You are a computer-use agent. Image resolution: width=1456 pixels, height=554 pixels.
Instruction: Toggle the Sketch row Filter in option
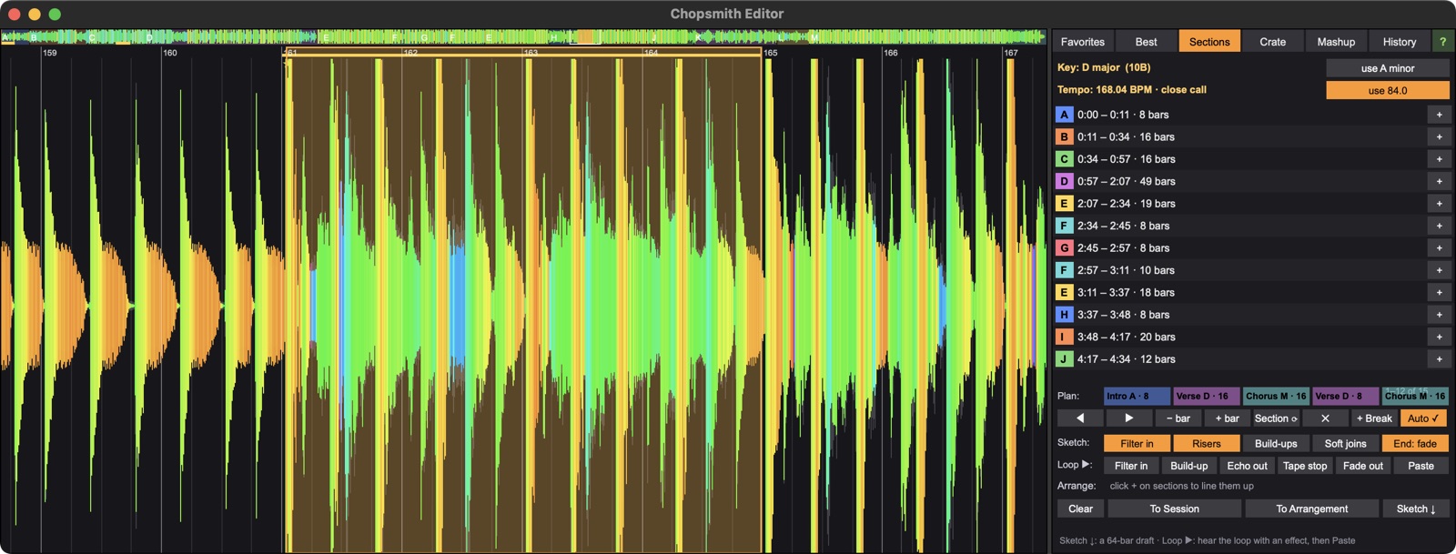coord(1137,444)
